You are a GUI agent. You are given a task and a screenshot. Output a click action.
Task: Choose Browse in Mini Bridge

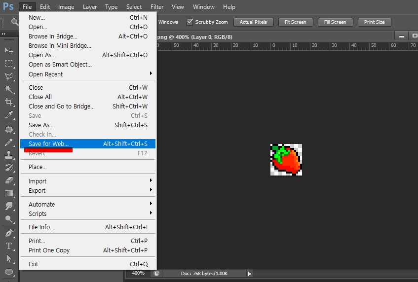click(87, 45)
